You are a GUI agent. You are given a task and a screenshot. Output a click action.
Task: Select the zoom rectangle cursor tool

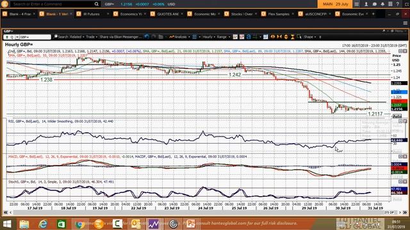(299, 37)
